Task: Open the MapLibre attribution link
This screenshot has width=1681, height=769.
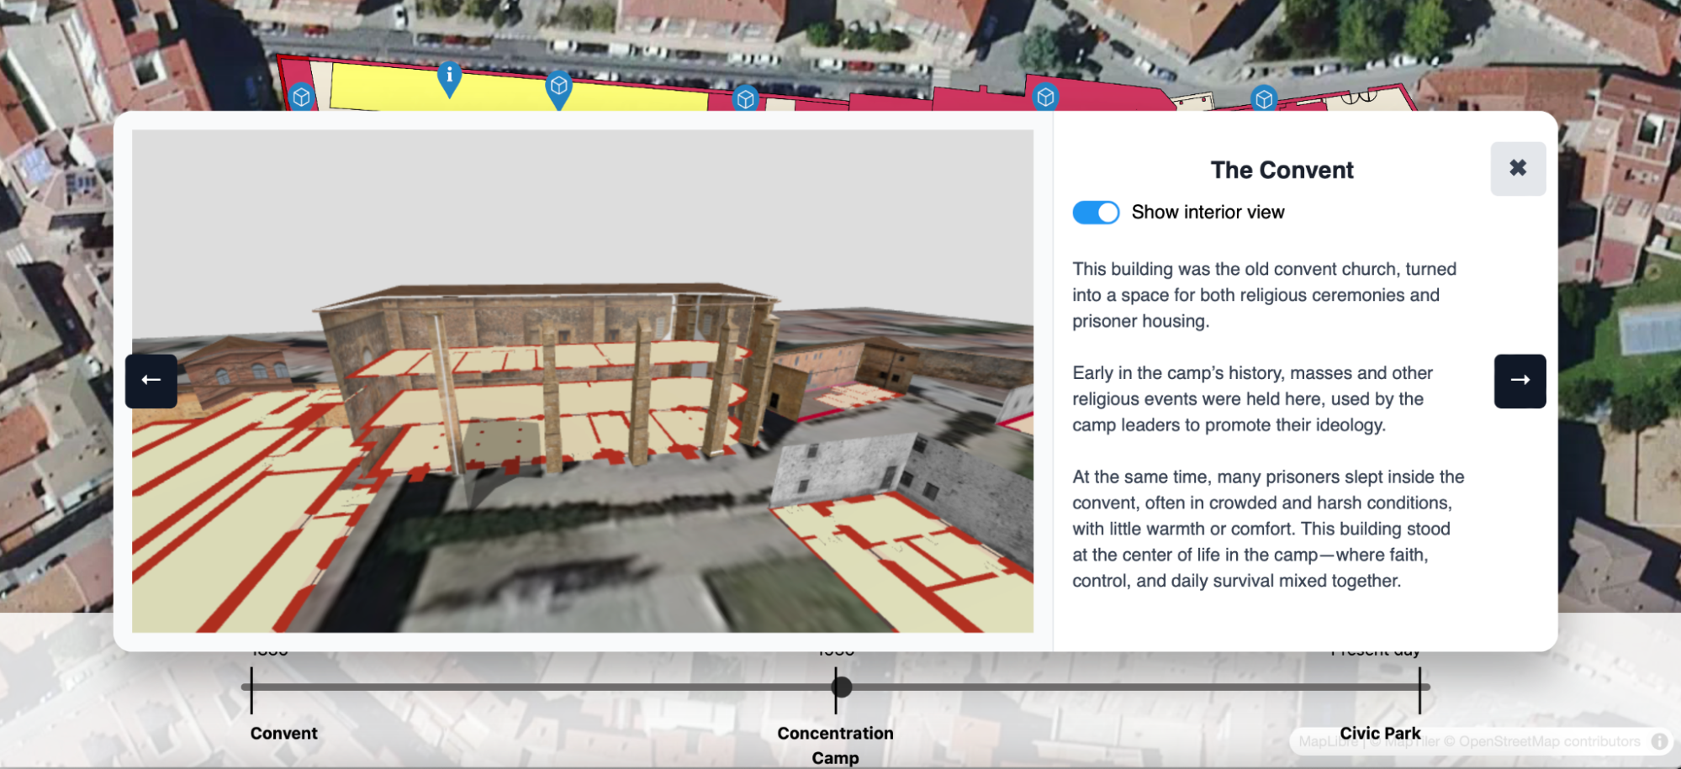Action: 1328,741
